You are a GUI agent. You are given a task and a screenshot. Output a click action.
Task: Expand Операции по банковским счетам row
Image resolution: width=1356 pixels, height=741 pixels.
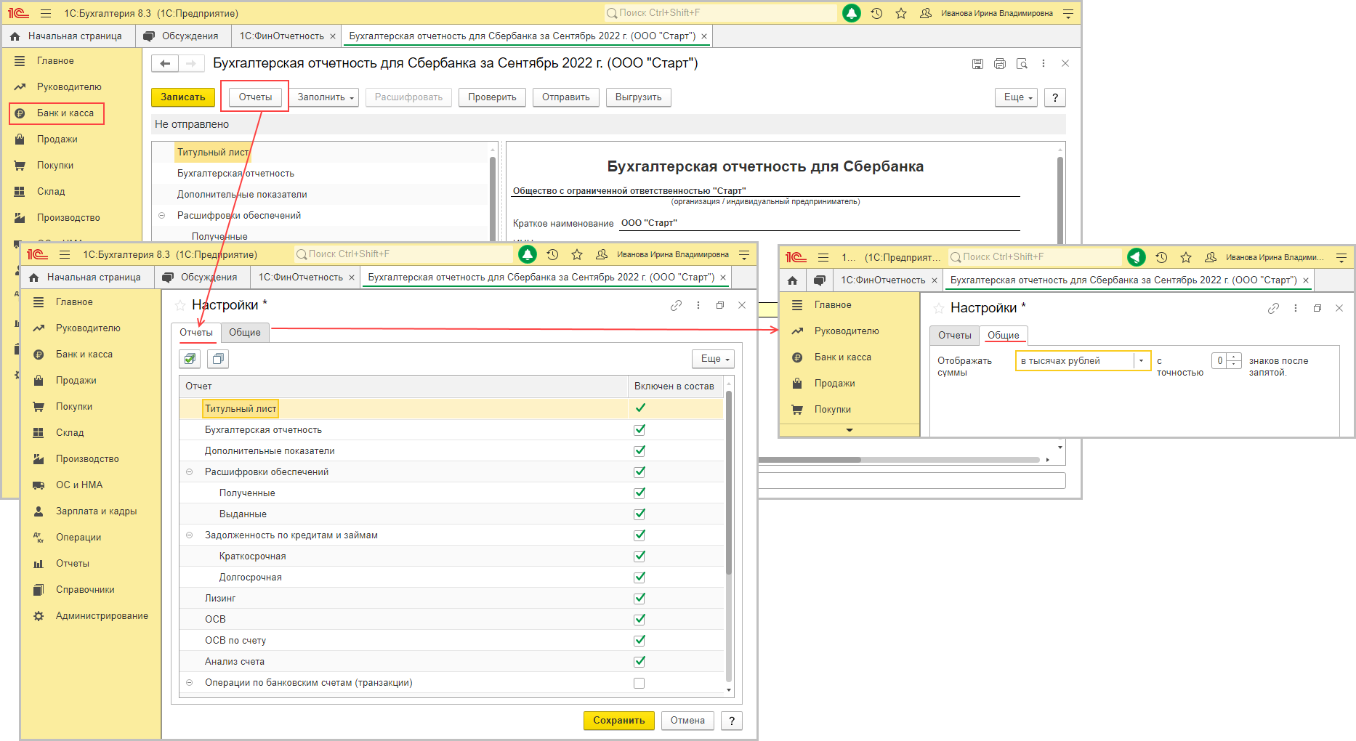coord(190,683)
